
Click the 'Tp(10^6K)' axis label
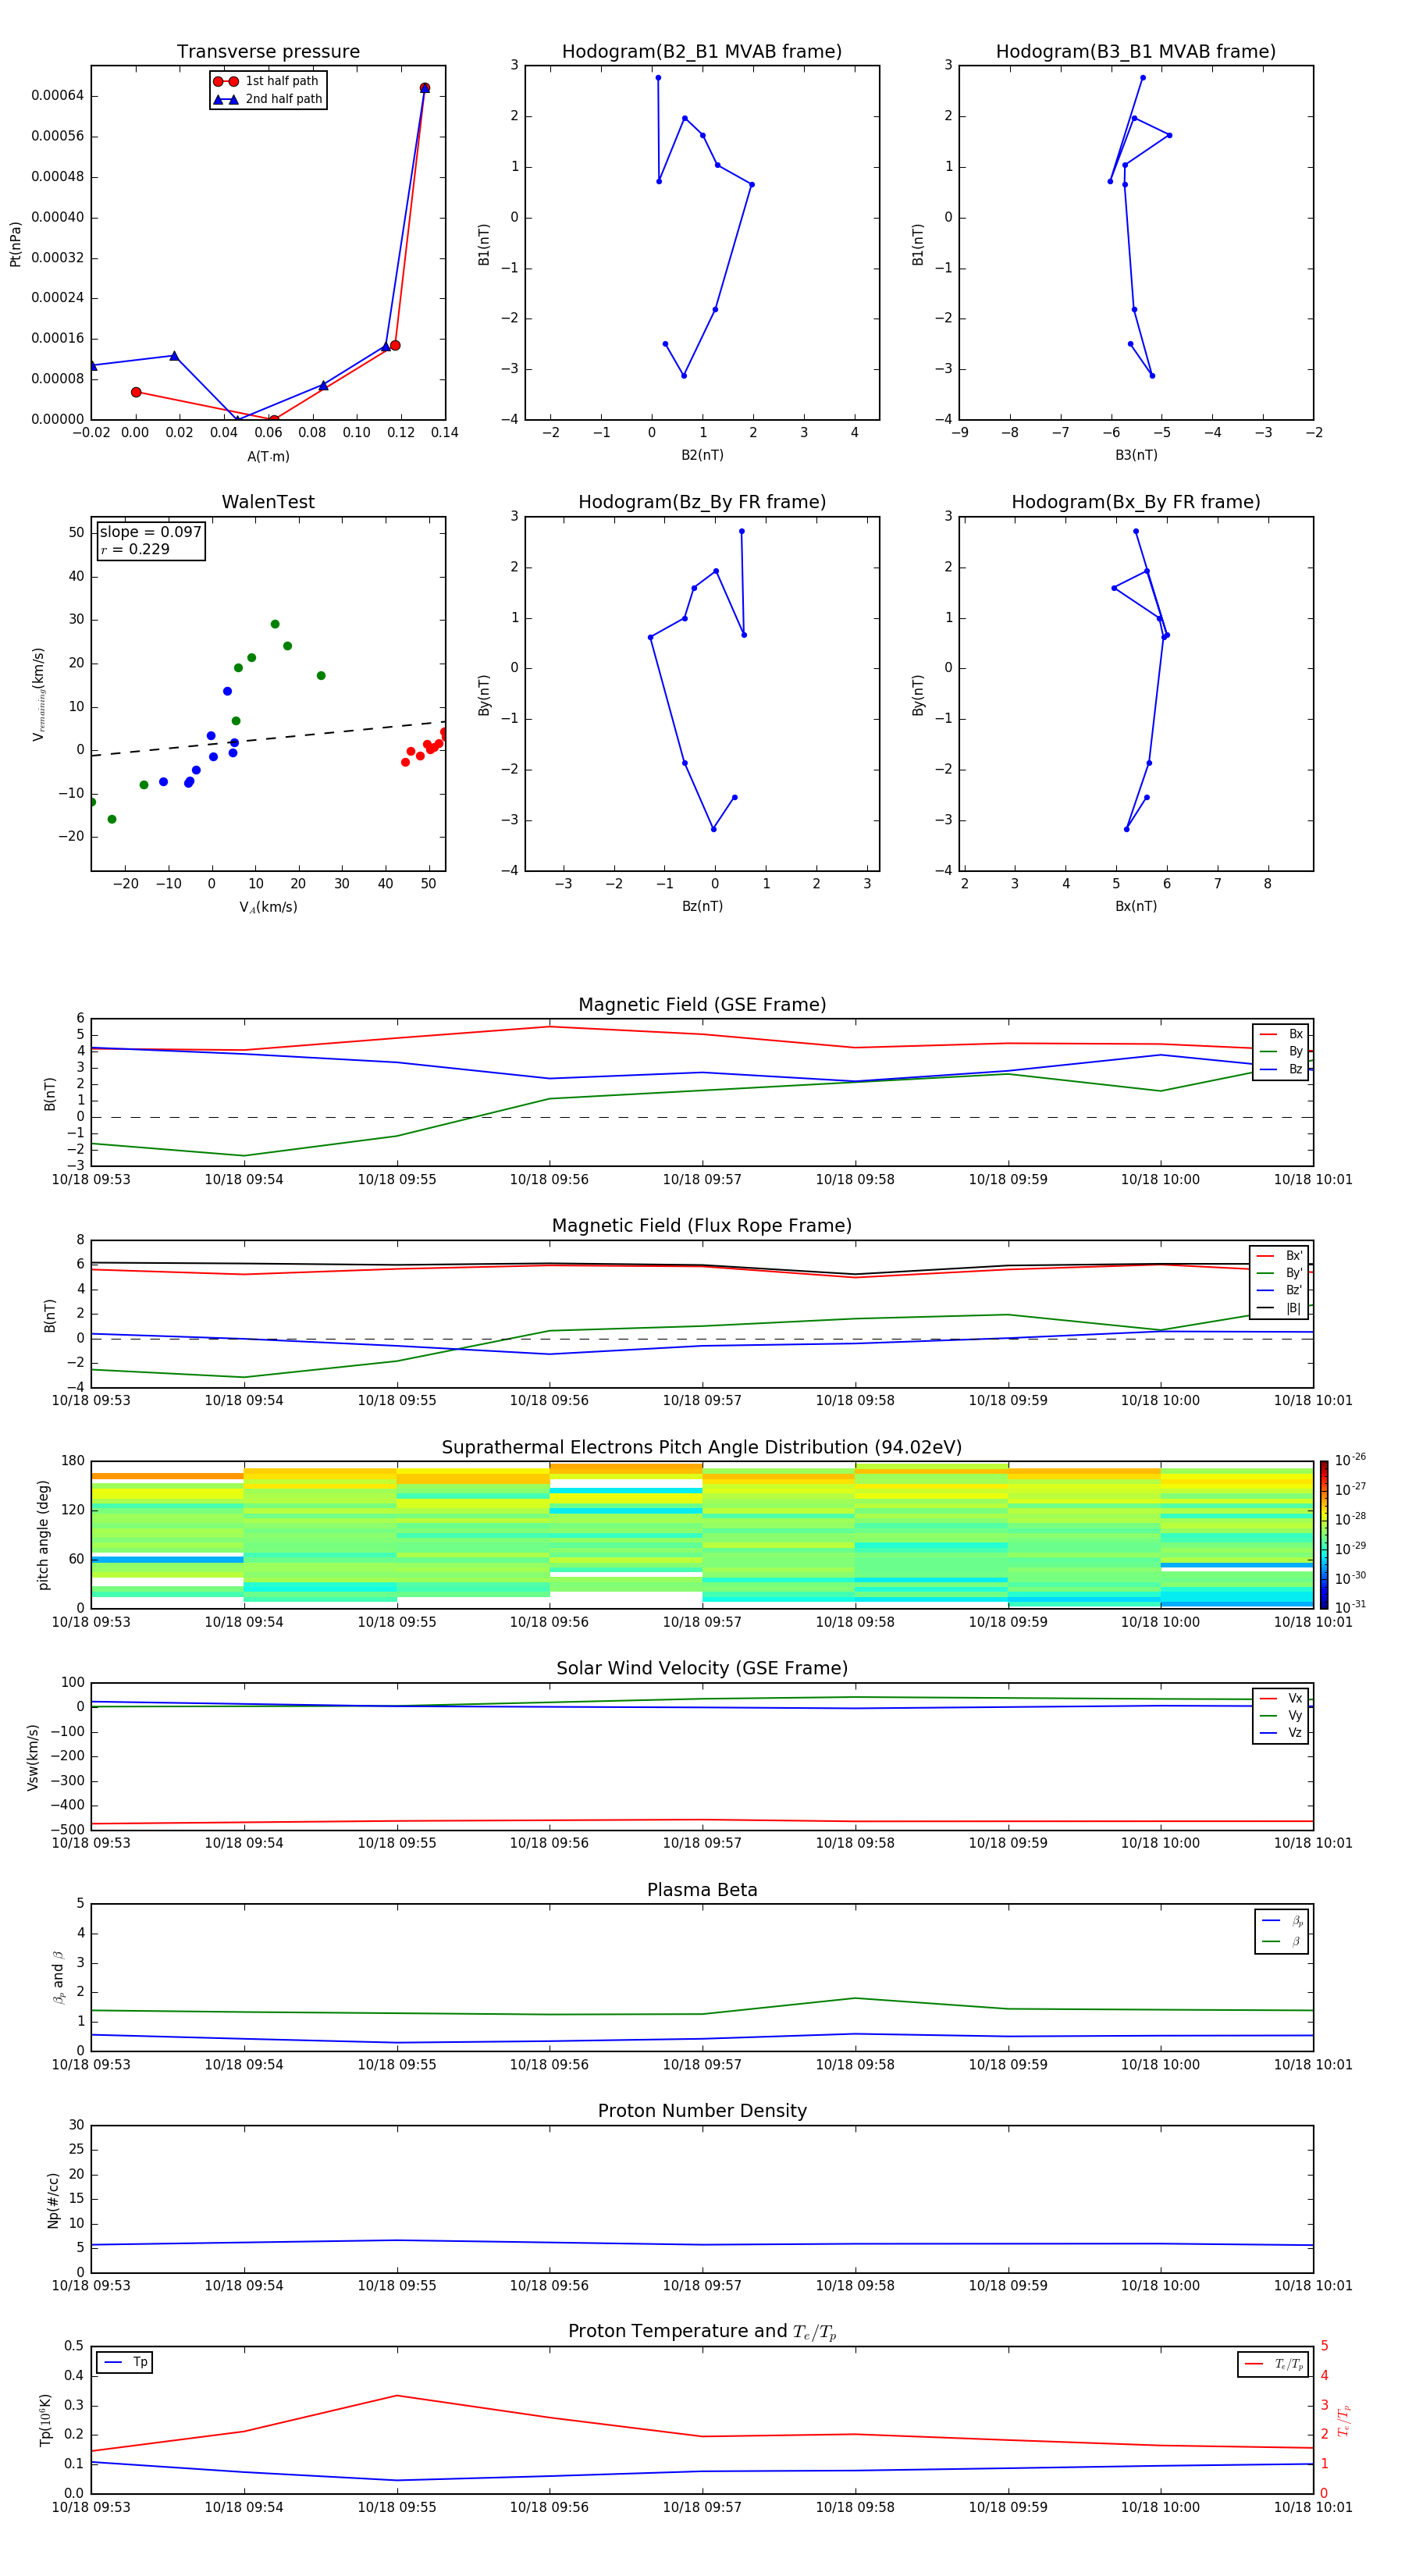point(45,2420)
